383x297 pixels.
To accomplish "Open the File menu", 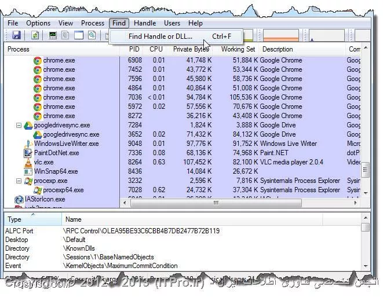I will click(13, 23).
